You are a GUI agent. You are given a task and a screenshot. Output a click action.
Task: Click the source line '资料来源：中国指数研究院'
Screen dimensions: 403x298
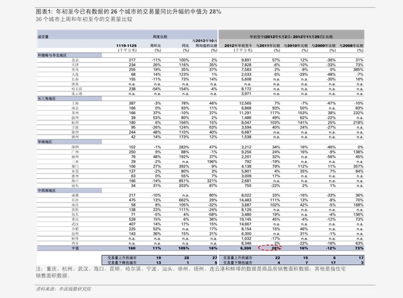(63, 289)
